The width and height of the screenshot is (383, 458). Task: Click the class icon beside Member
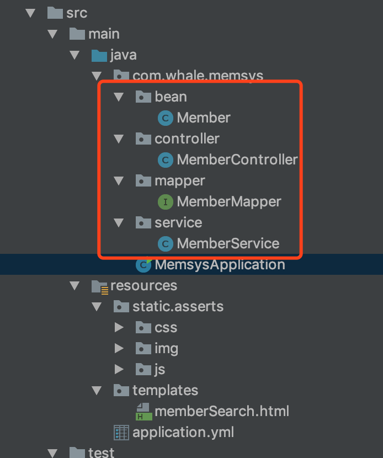pyautogui.click(x=167, y=118)
